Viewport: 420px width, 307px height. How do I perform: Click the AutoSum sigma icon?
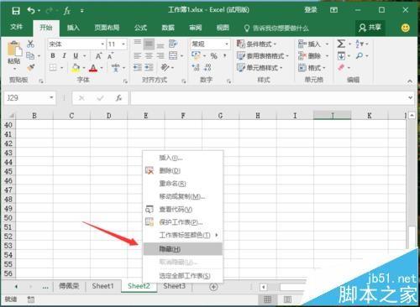pos(341,44)
